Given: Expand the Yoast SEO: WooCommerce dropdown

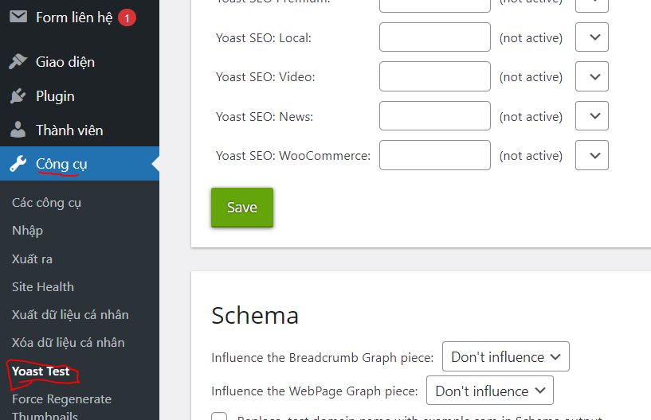Looking at the screenshot, I should [591, 155].
